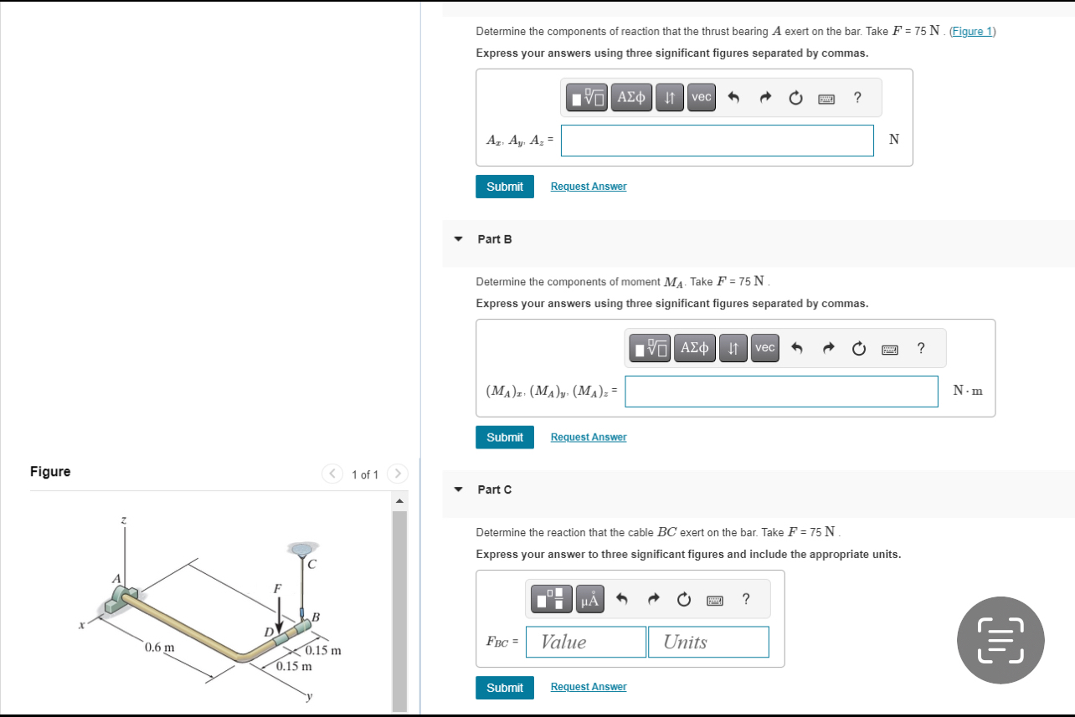This screenshot has width=1075, height=717.
Task: Click the help question mark in Part C toolbar
Action: [x=745, y=598]
